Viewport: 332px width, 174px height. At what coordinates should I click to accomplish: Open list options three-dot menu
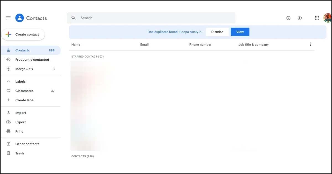point(310,44)
